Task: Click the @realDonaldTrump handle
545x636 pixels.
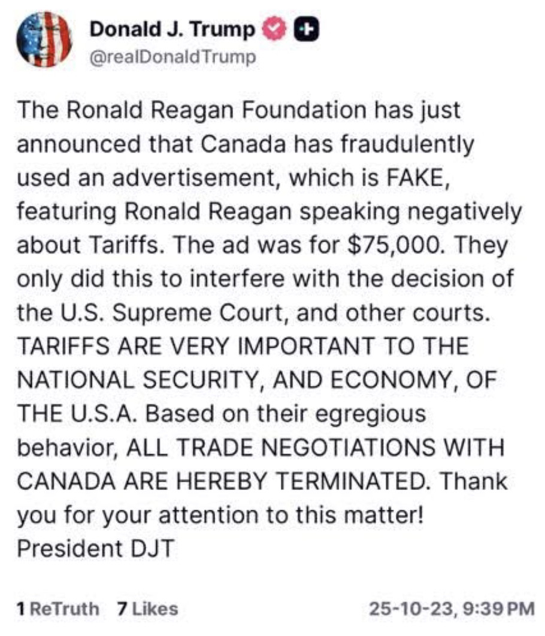Action: (x=172, y=57)
